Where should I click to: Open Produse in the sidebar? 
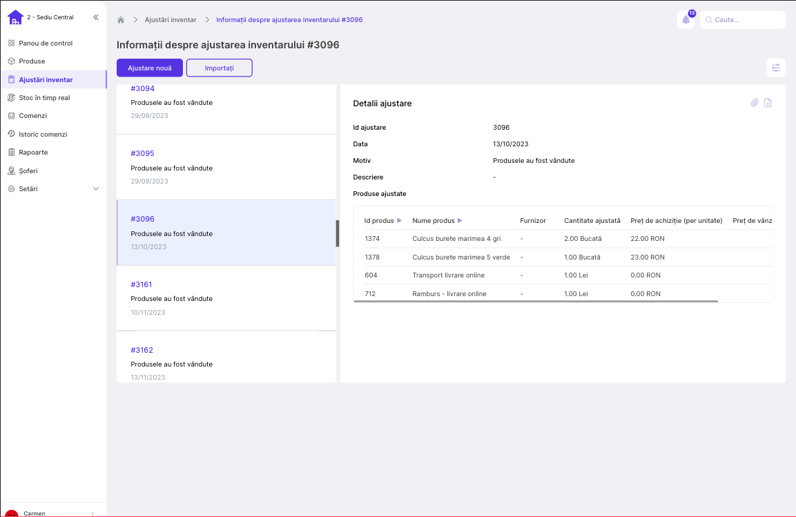tap(32, 61)
